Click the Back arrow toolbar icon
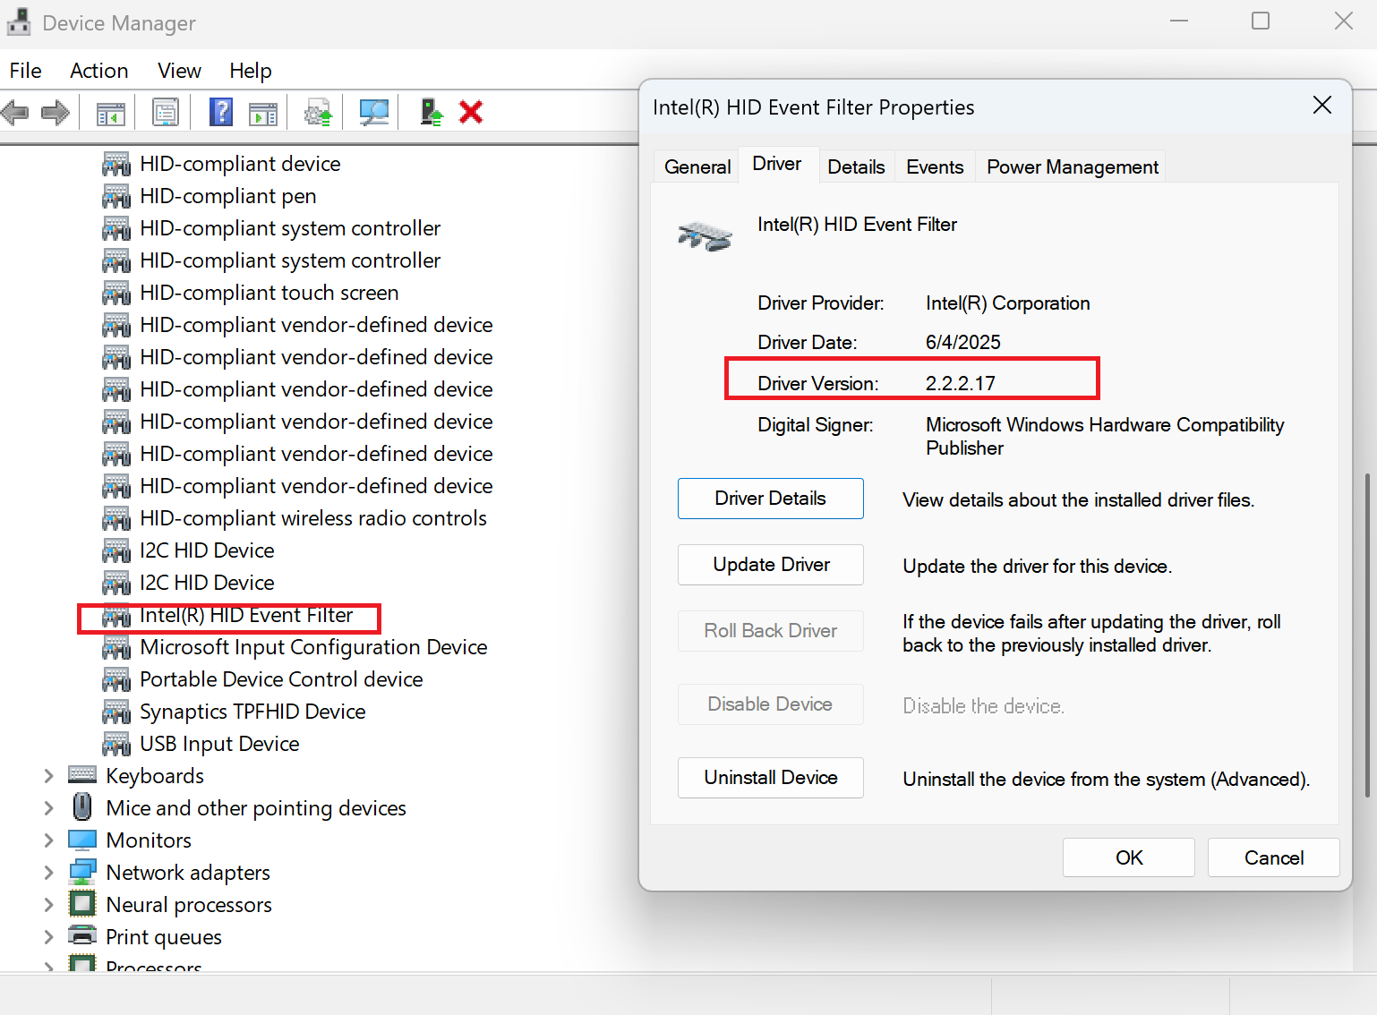This screenshot has height=1015, width=1377. pyautogui.click(x=15, y=113)
